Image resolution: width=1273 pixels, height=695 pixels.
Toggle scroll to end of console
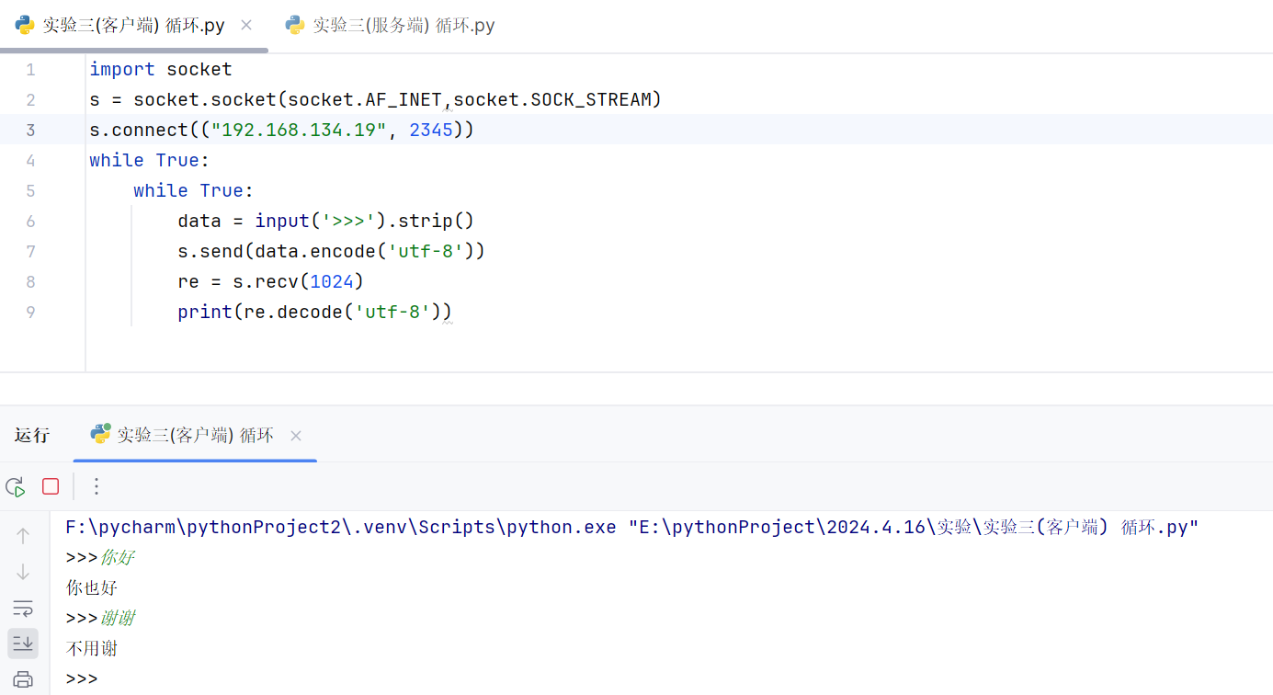[x=23, y=644]
